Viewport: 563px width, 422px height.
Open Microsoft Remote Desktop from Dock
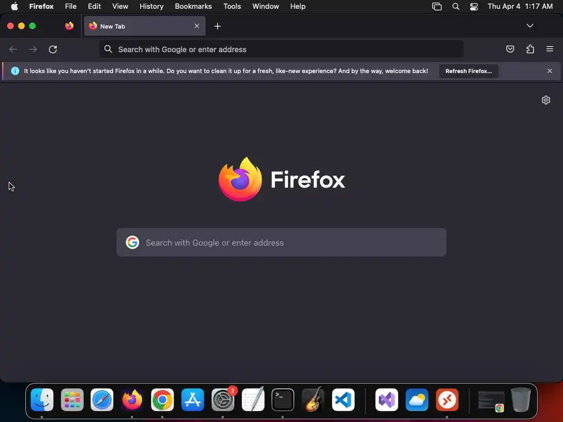coord(447,399)
